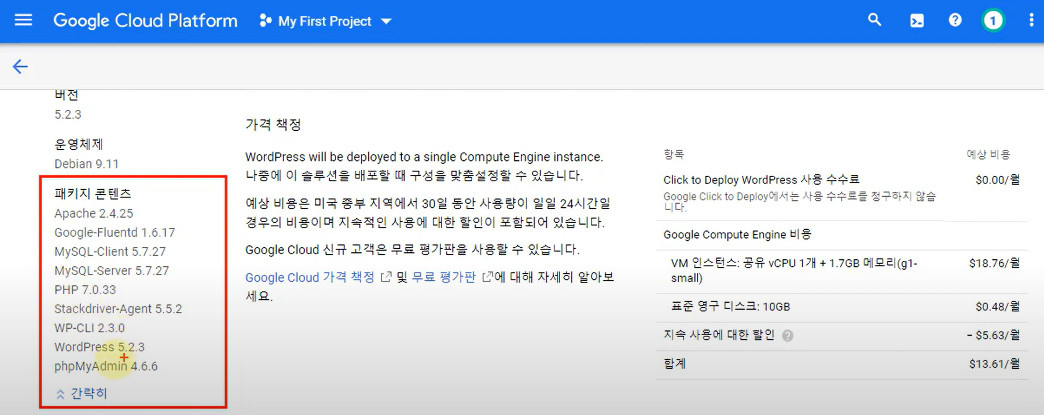Activate Cloud Shell terminal icon
Viewport: 1044px width, 415px height.
pos(917,21)
